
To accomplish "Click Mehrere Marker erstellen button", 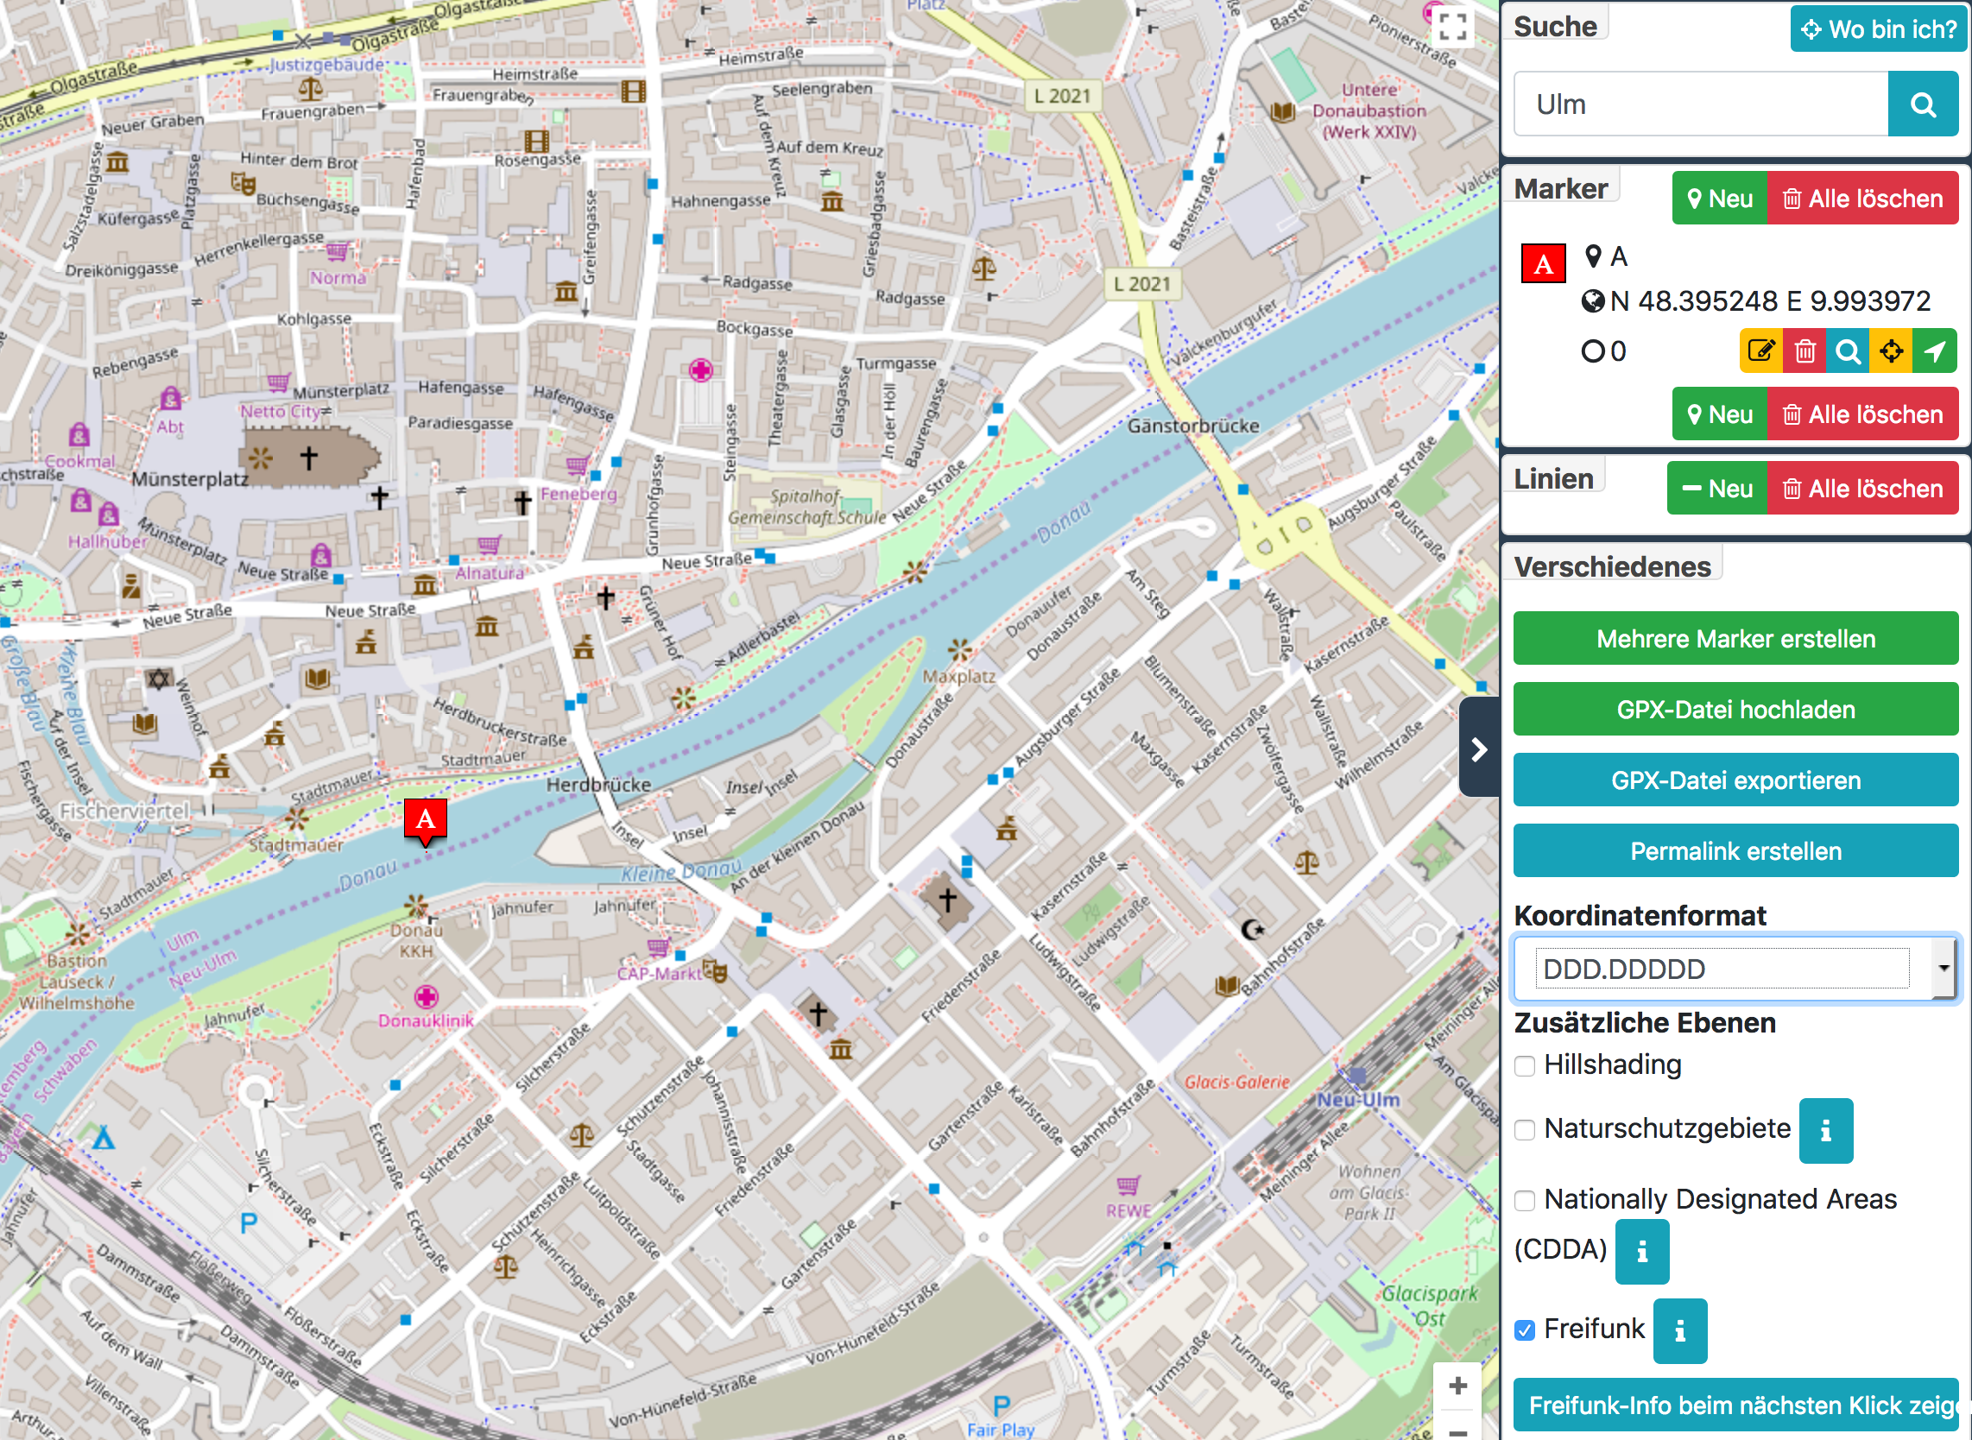I will click(1735, 639).
